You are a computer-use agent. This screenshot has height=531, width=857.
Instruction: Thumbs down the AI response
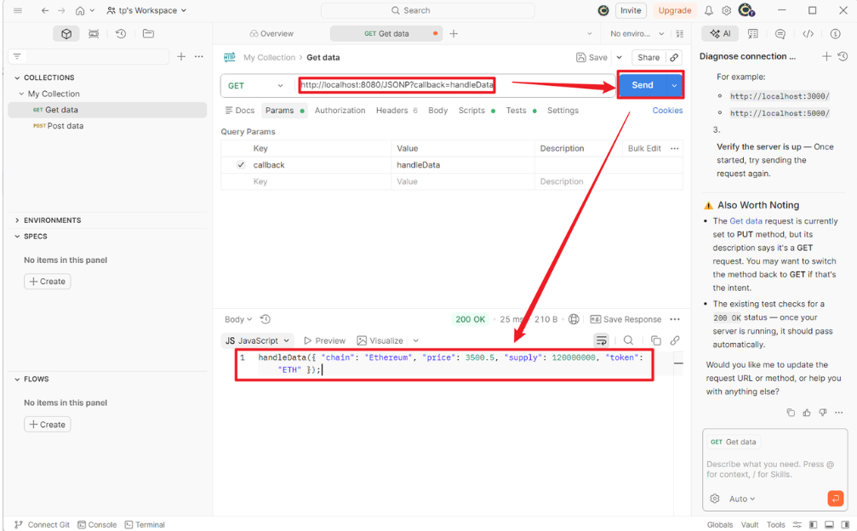point(823,413)
